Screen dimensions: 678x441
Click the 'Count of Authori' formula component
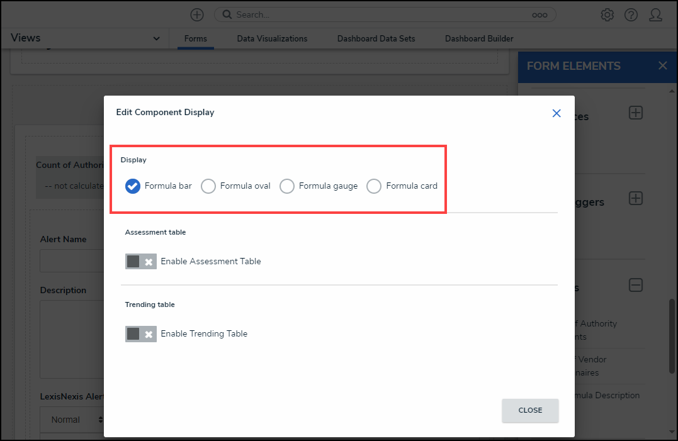[70, 177]
